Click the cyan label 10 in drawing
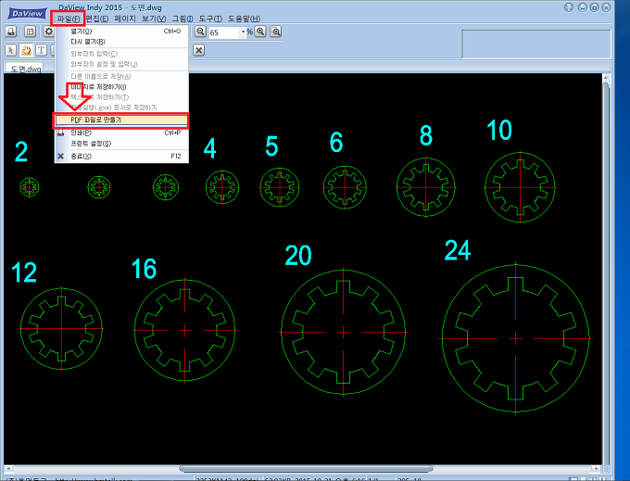 (x=499, y=130)
